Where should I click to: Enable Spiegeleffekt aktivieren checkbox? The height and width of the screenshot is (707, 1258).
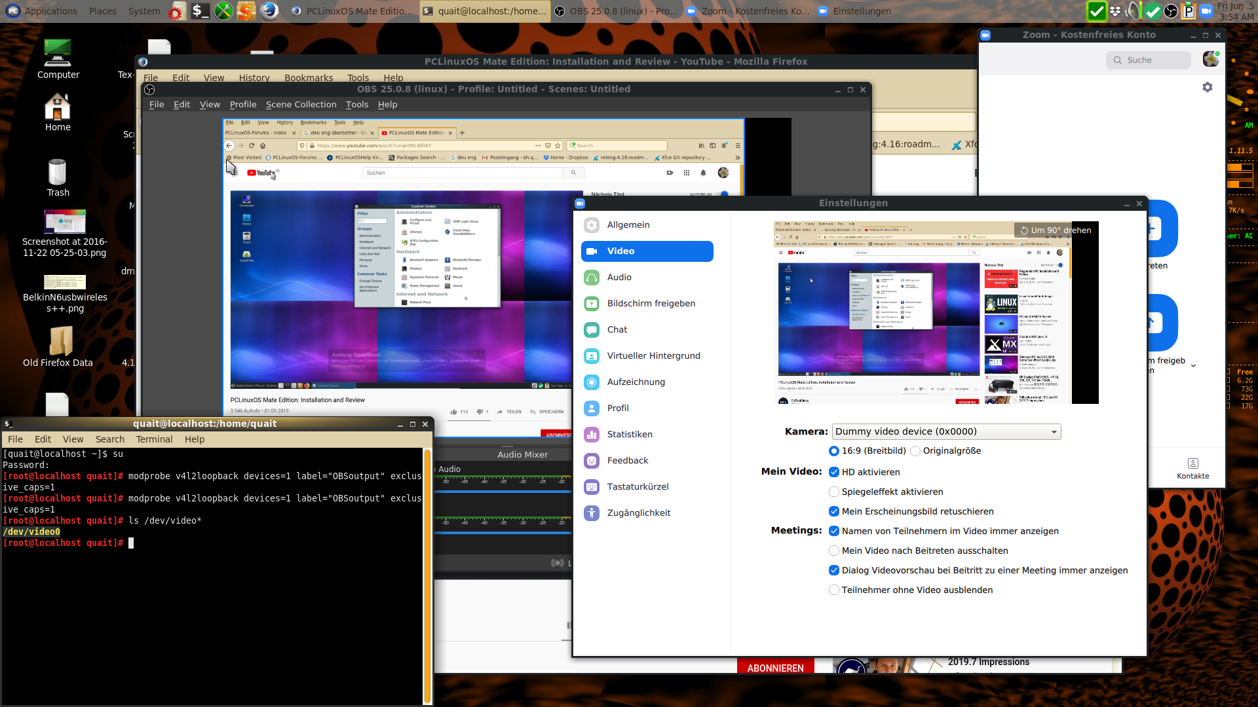click(834, 492)
